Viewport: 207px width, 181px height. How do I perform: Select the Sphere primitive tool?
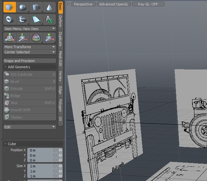pos(23,7)
